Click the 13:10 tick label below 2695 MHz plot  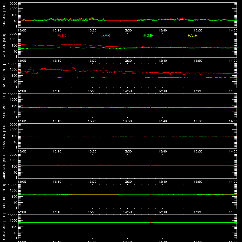tap(57, 152)
